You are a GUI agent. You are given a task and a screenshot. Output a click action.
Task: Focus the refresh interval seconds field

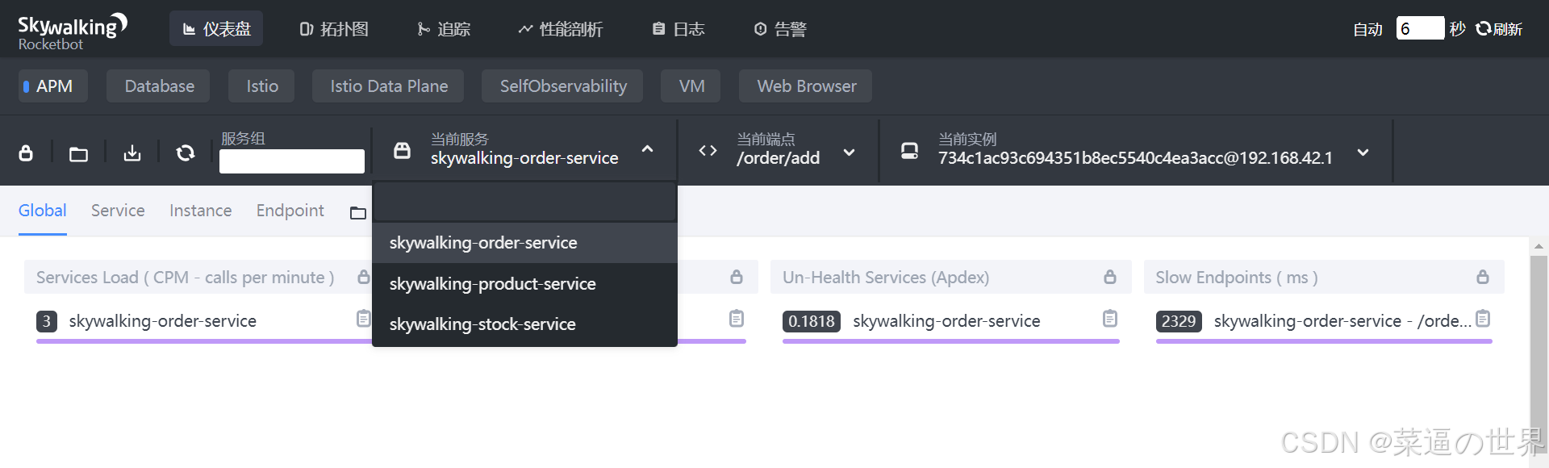1420,28
